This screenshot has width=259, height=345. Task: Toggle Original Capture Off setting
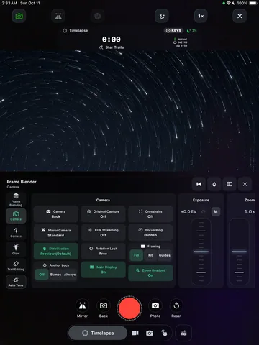(x=103, y=214)
